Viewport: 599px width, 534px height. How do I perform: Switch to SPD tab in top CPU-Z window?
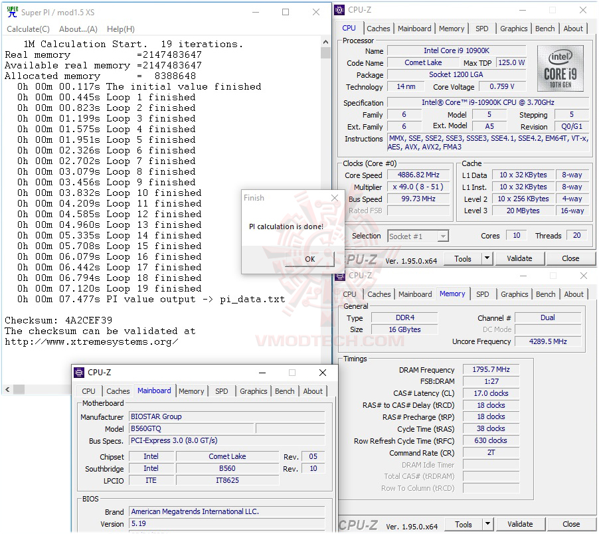coord(481,29)
